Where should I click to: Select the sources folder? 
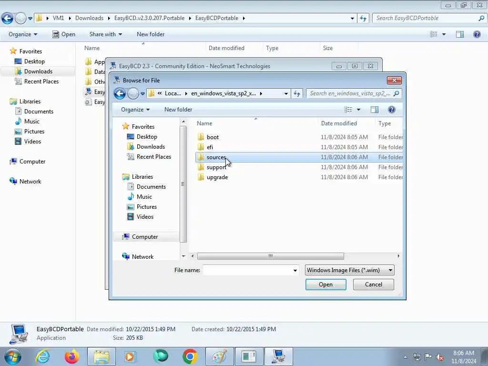299,157
